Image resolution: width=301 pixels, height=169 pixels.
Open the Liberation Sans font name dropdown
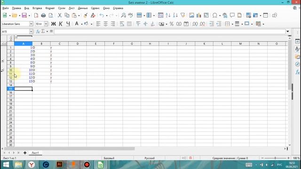pos(31,24)
